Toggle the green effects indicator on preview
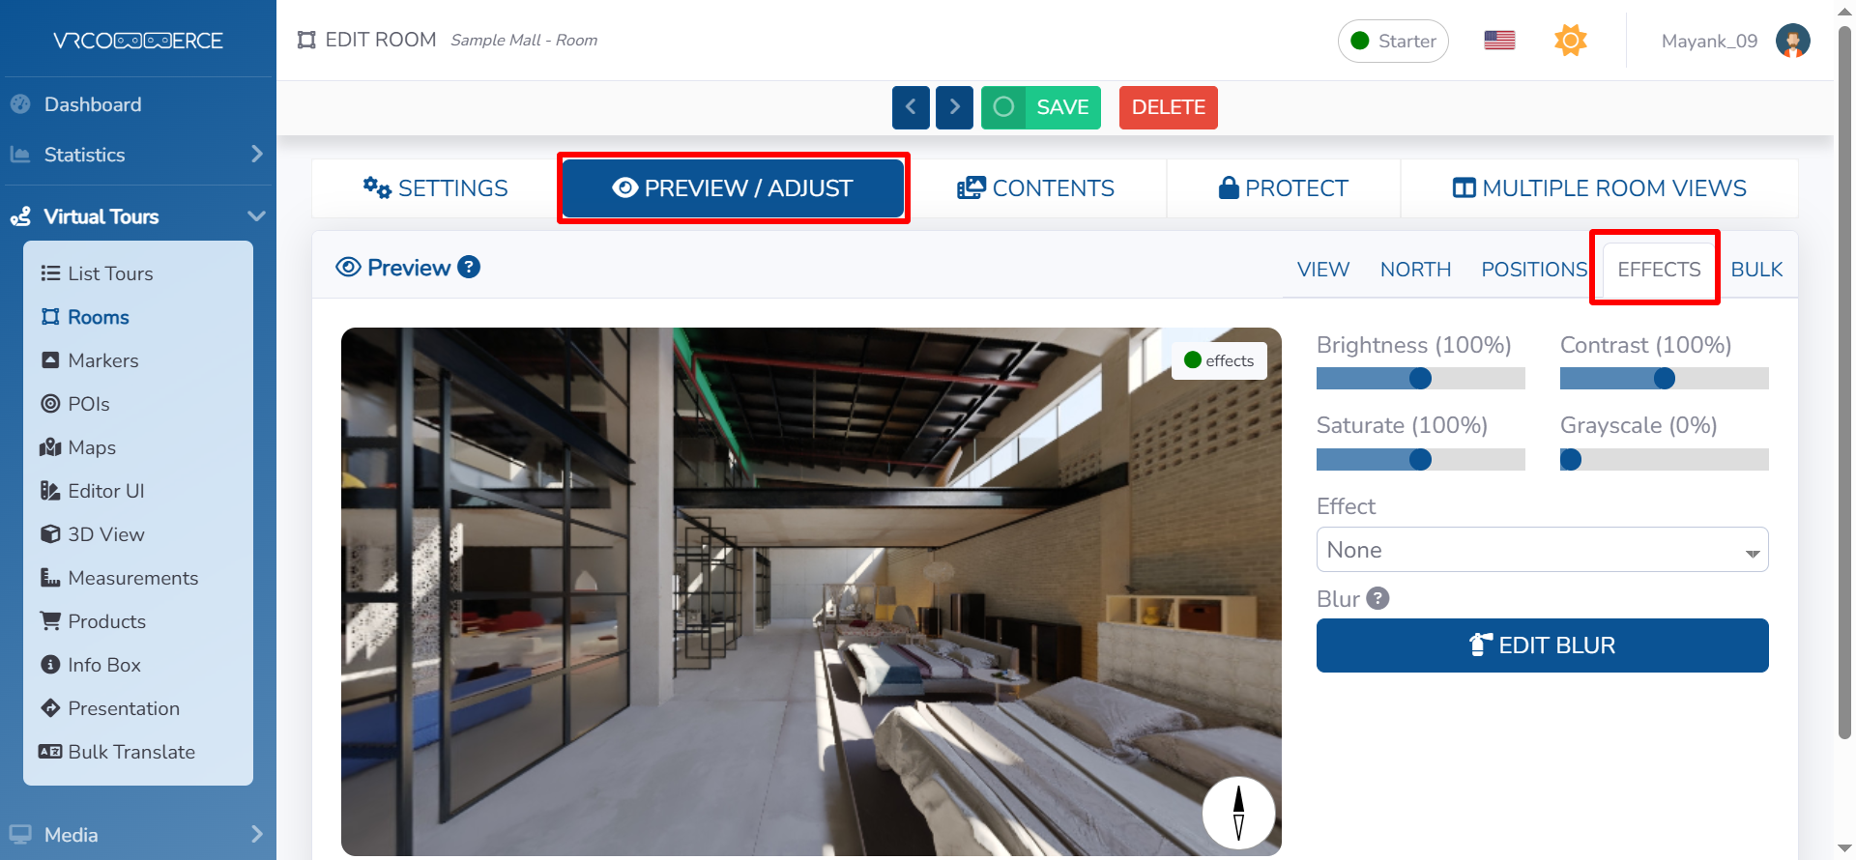Viewport: 1856px width, 860px height. click(x=1219, y=360)
